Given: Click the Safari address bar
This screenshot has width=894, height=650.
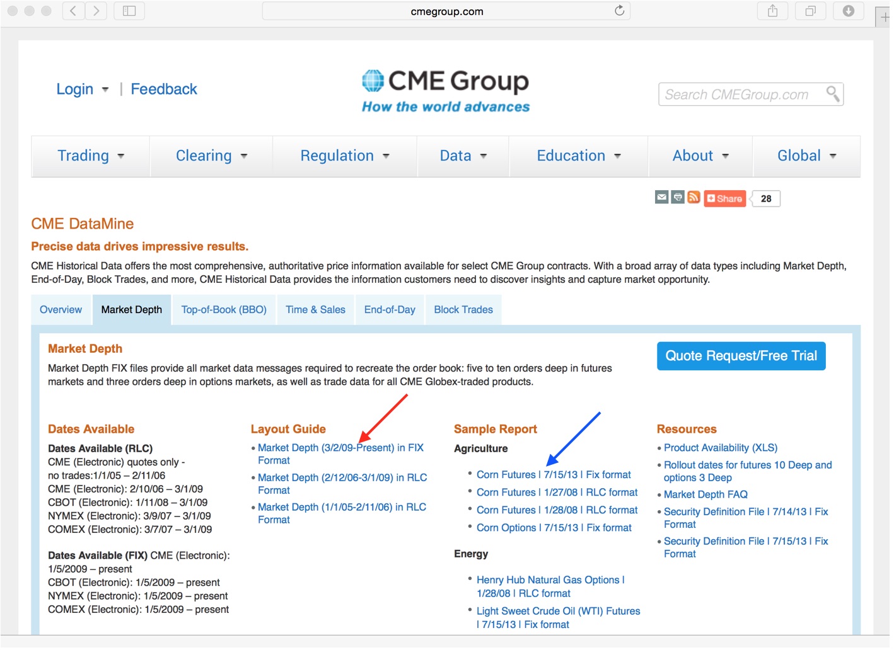Looking at the screenshot, I should coord(446,11).
